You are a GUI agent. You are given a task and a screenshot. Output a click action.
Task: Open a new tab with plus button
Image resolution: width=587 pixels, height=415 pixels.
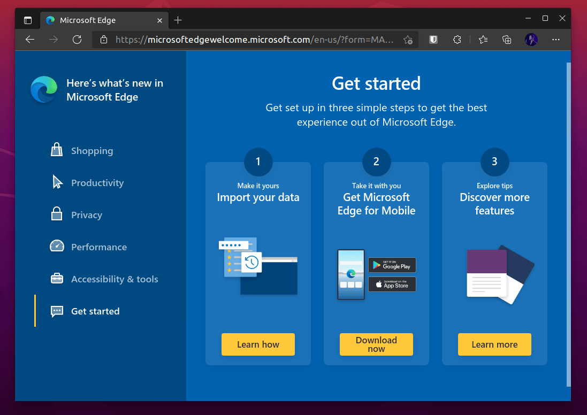[178, 20]
